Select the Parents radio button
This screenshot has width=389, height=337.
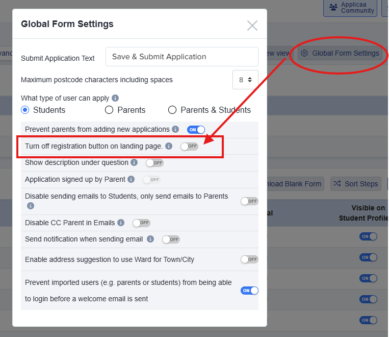pyautogui.click(x=109, y=110)
